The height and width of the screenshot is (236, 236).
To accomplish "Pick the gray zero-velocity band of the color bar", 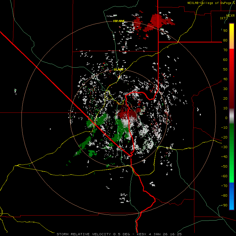I will [x=232, y=116].
